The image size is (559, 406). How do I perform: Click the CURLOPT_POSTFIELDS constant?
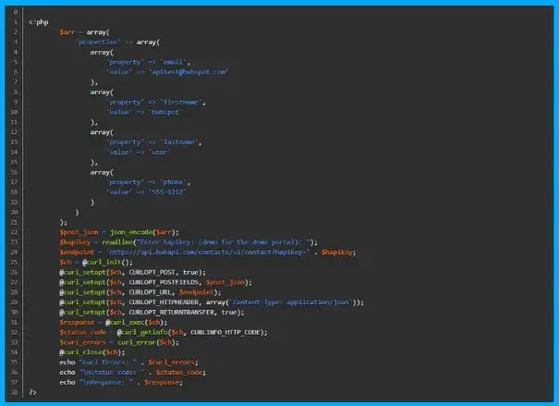(164, 282)
